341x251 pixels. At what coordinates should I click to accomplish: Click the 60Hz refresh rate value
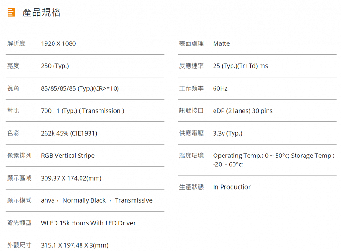(x=220, y=88)
